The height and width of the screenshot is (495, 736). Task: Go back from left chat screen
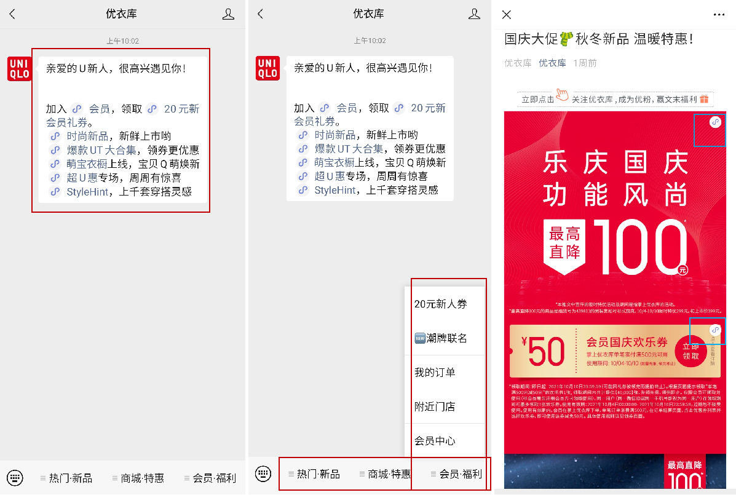click(x=13, y=14)
